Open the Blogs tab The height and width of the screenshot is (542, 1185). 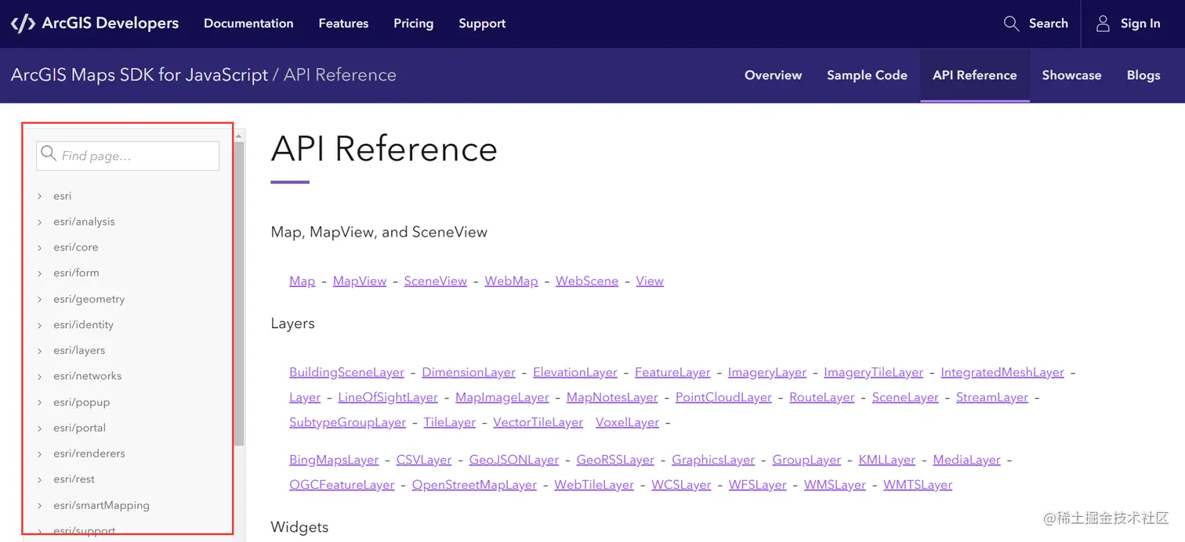pos(1143,75)
